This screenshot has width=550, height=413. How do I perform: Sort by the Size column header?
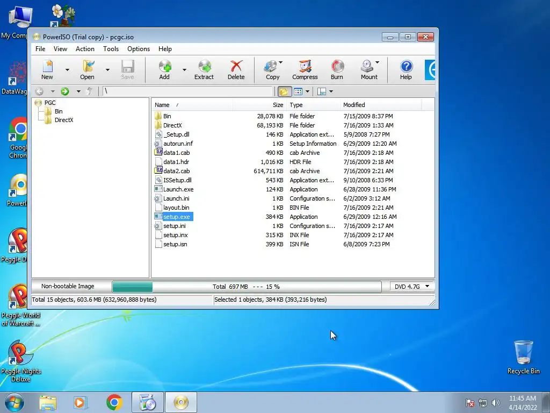(x=259, y=105)
